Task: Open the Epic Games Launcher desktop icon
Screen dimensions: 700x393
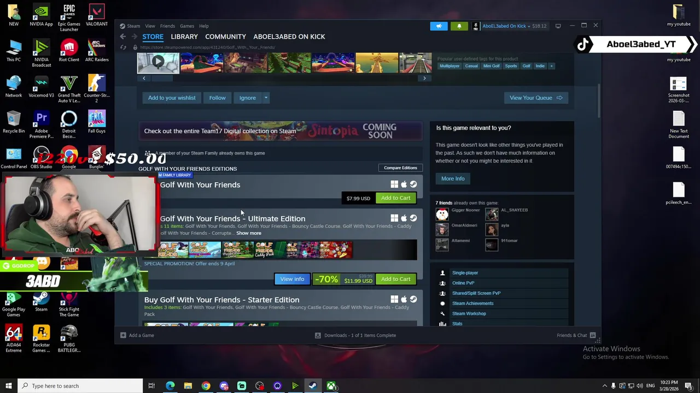Action: point(69,17)
